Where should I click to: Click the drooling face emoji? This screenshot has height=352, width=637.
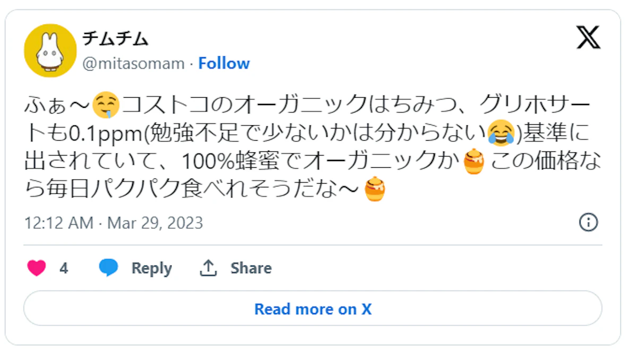(105, 105)
